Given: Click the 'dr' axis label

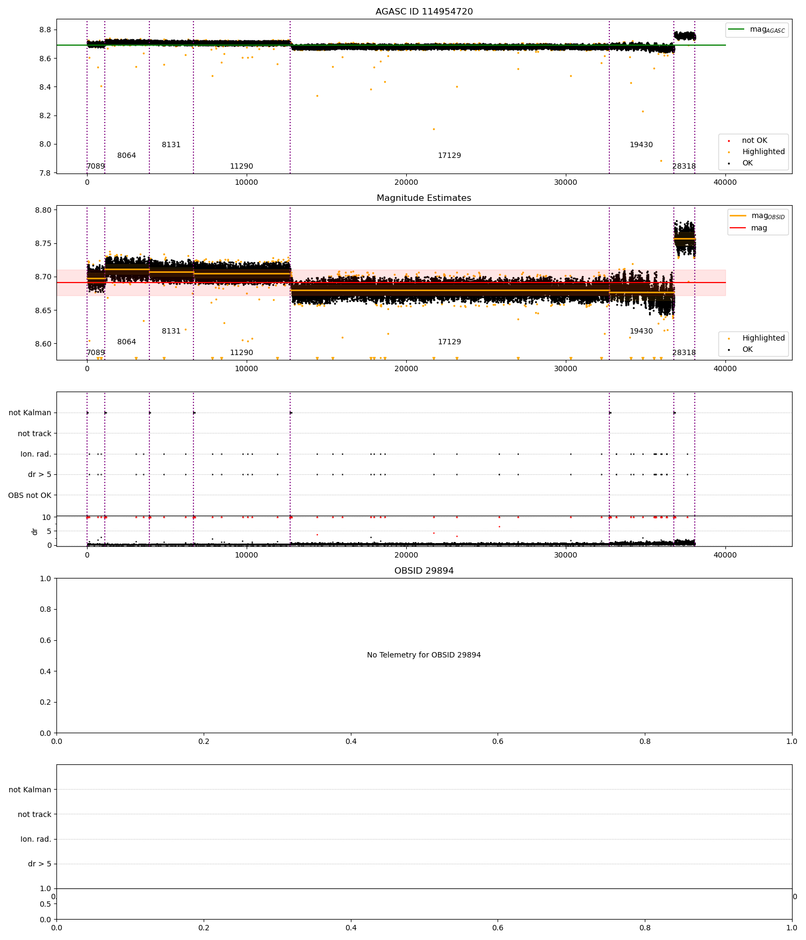Looking at the screenshot, I should (35, 531).
